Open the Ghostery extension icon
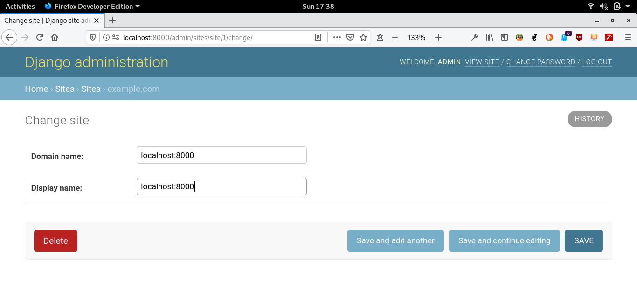 pyautogui.click(x=565, y=37)
